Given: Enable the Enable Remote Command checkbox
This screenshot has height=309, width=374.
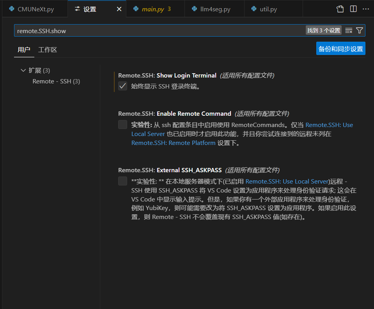Looking at the screenshot, I should tap(123, 125).
